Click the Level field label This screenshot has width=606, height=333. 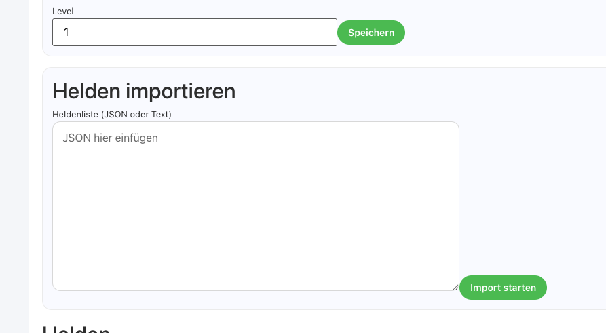coord(63,11)
